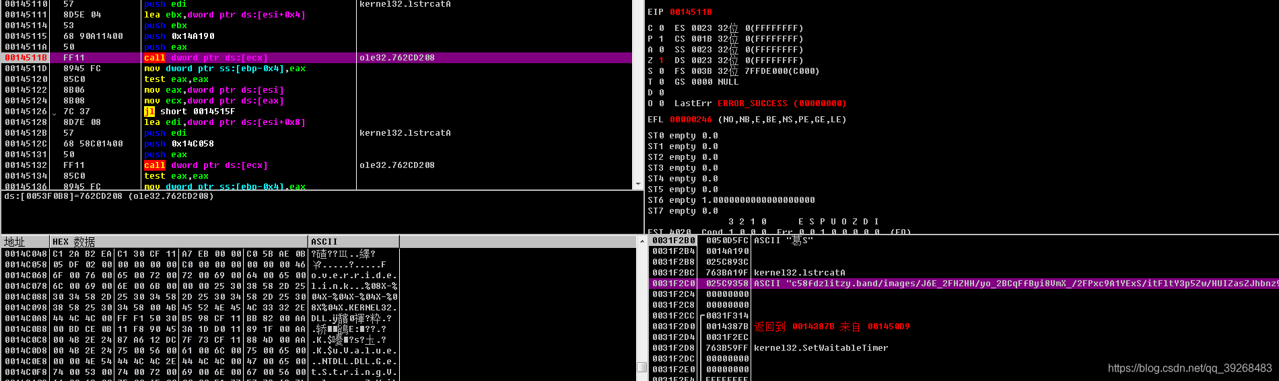Click the push eax row at 0014511A

tap(316, 47)
